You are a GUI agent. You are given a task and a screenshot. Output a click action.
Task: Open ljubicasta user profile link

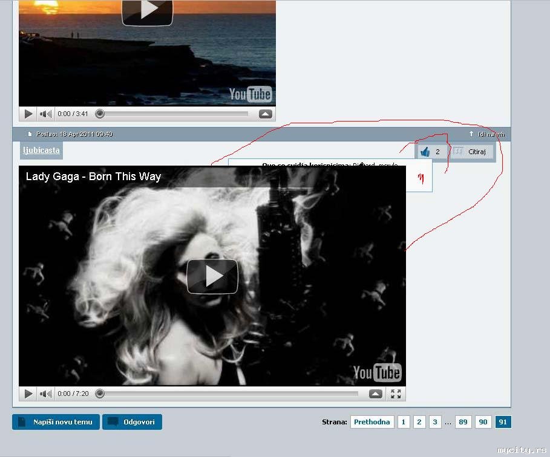pos(41,151)
